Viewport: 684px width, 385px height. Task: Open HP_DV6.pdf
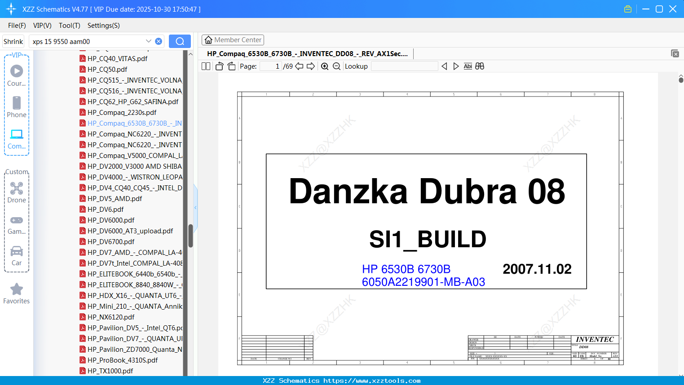click(x=106, y=210)
